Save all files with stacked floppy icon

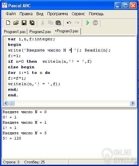click(x=32, y=23)
